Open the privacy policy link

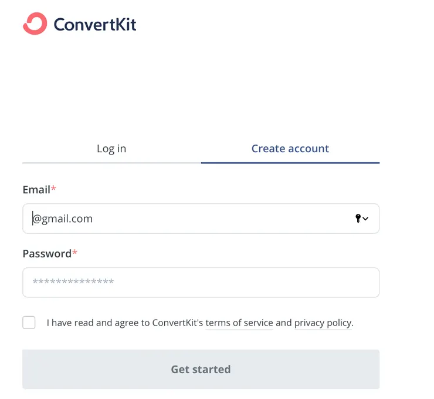click(323, 323)
